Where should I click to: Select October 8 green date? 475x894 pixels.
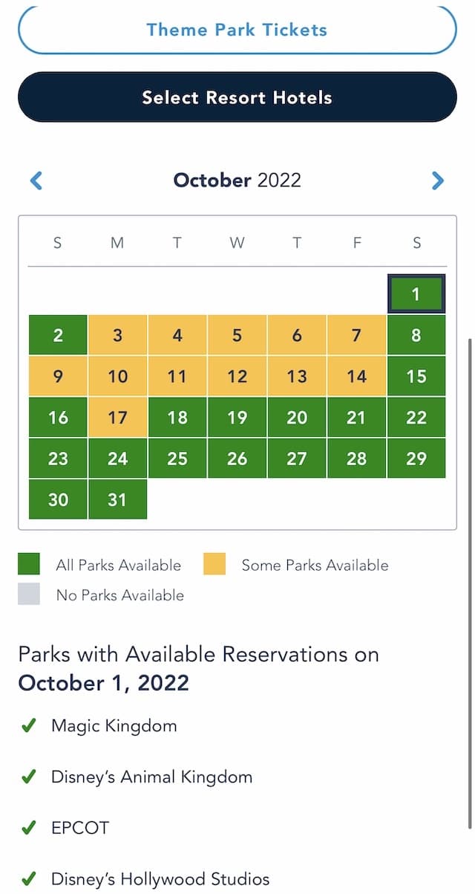point(416,334)
